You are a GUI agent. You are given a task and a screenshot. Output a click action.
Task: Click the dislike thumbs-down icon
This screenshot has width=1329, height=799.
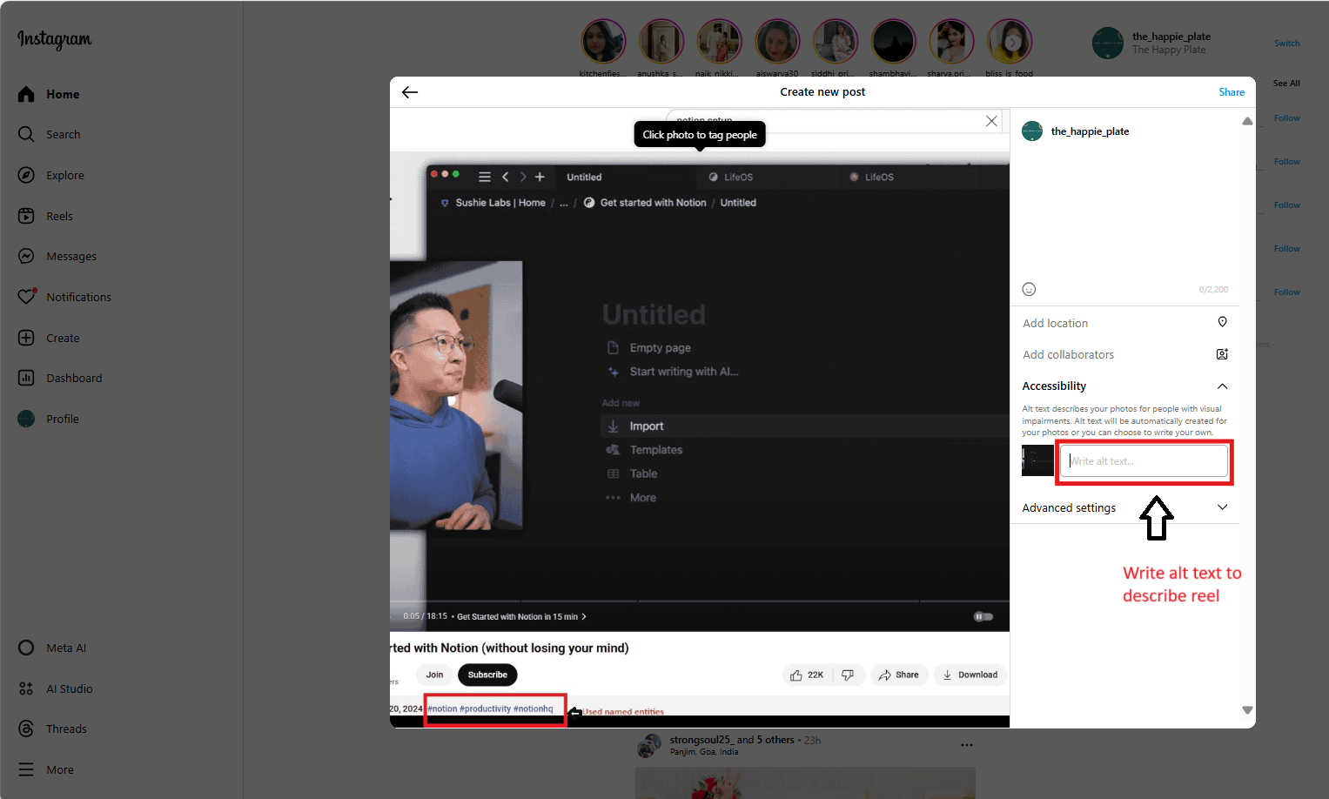(x=848, y=675)
